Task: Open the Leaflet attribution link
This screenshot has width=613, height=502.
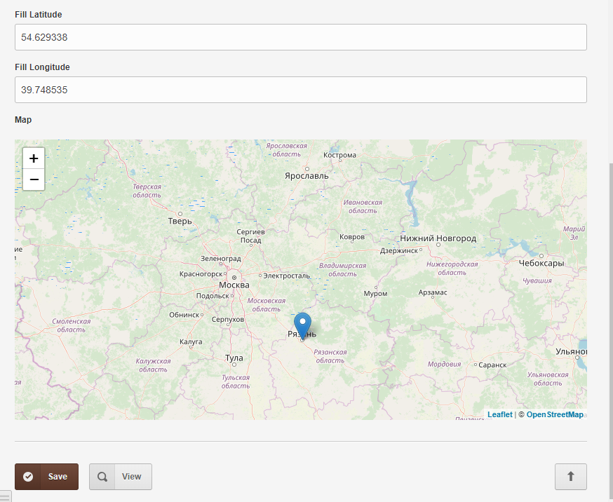Action: pos(499,414)
